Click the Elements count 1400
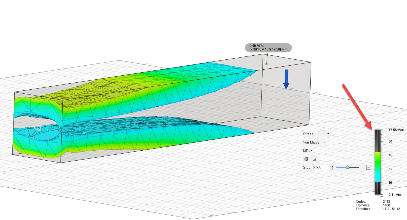Image resolution: width=407 pixels, height=220 pixels. point(386,205)
